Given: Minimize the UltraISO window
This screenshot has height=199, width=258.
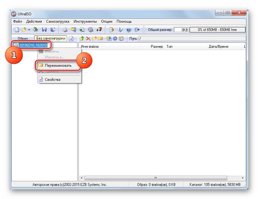Looking at the screenshot, I should click(220, 13).
